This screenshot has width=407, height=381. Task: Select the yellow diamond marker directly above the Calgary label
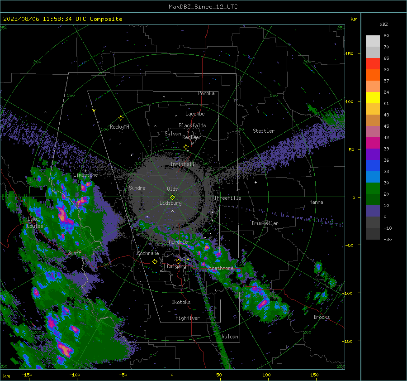179,261
